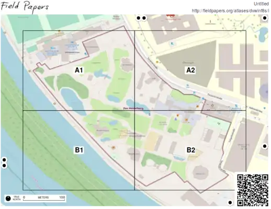
Task: Click the QR code in the corner
Action: 252,190
